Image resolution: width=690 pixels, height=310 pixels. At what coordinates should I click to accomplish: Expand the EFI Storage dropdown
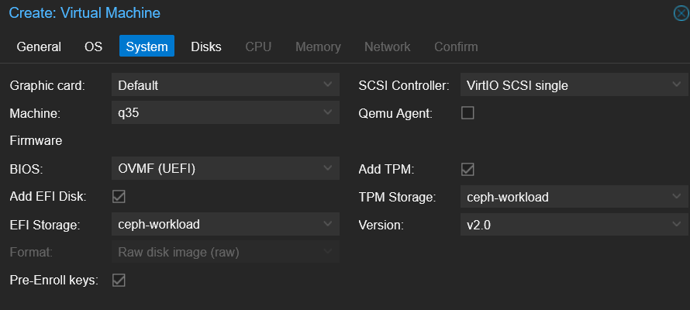327,225
